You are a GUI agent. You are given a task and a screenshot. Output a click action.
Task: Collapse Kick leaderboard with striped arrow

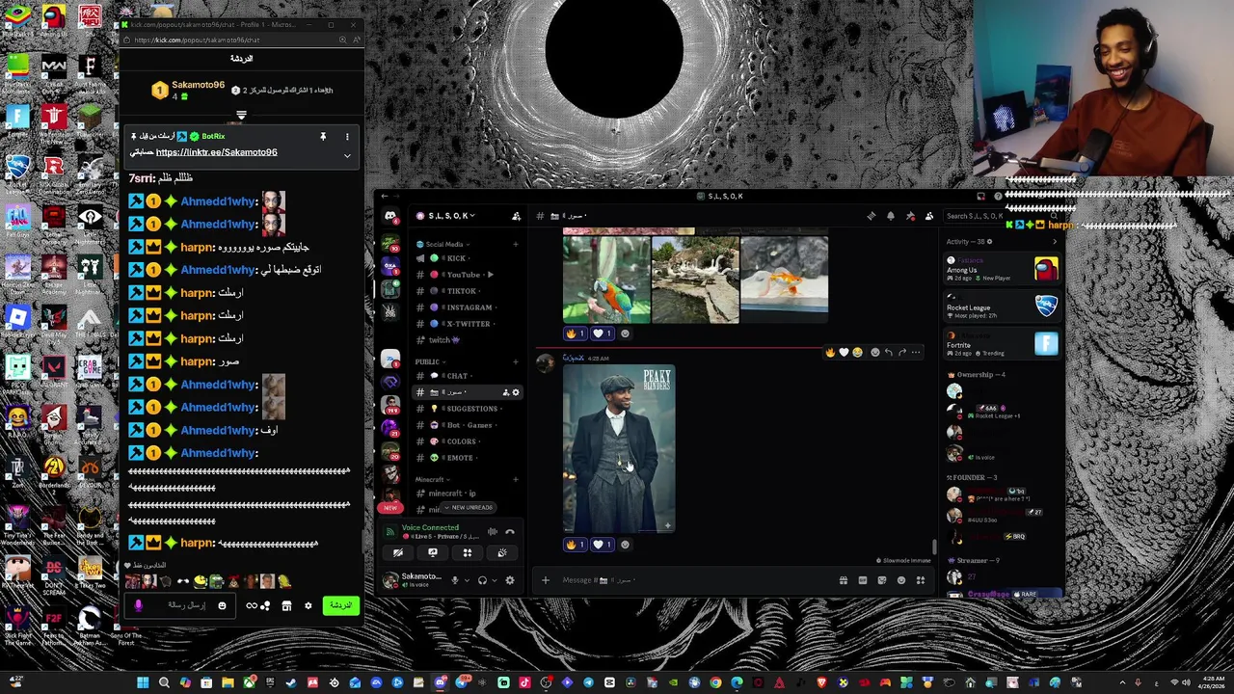(241, 116)
